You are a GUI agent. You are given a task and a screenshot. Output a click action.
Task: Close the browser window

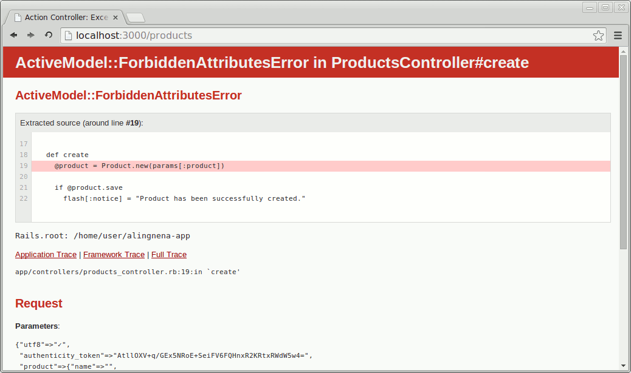(620, 7)
